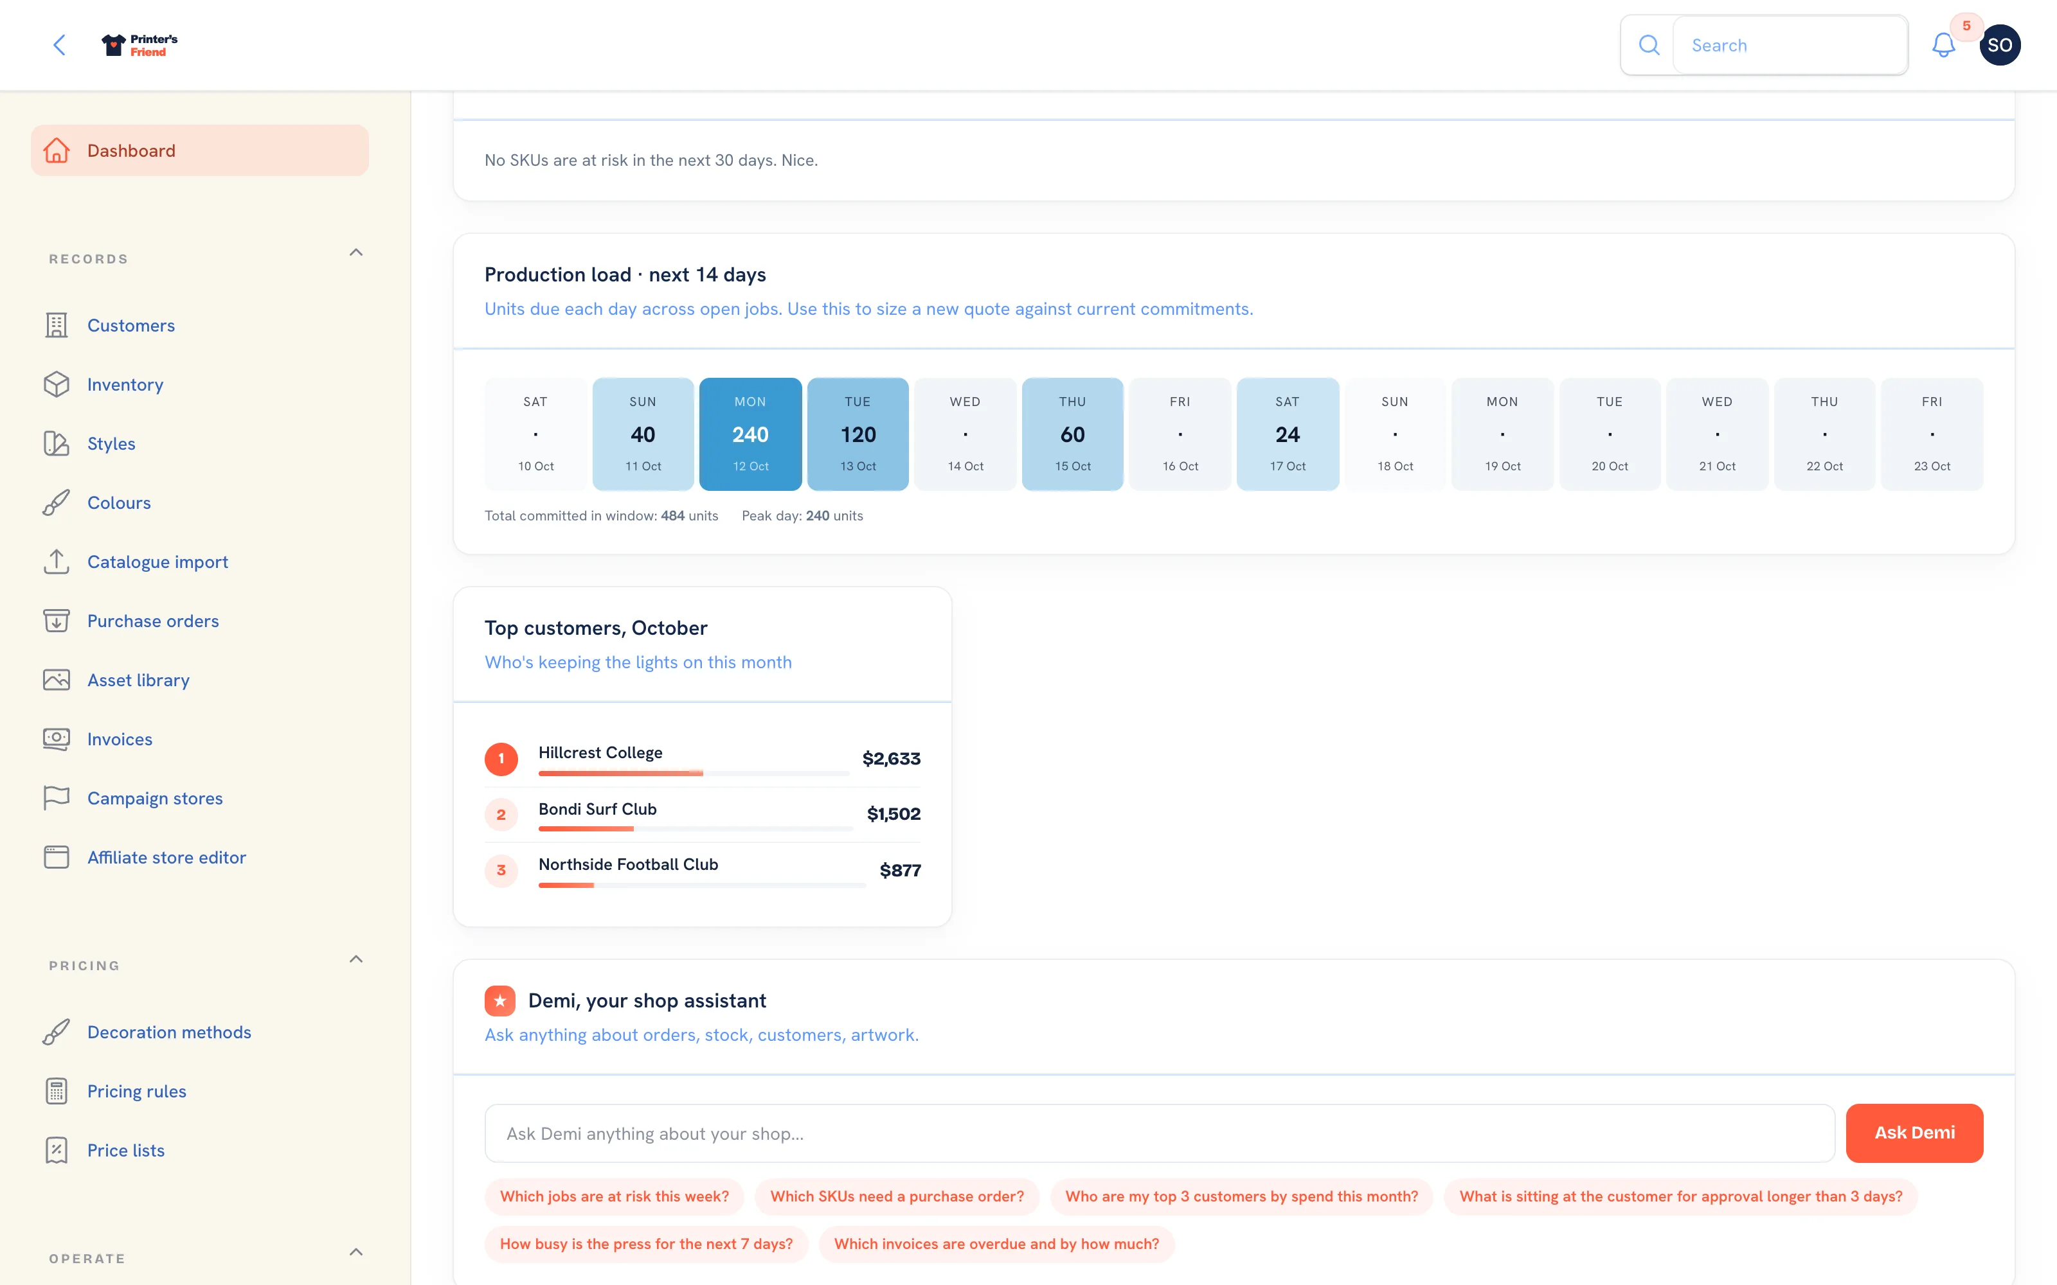Click the Styles swatch icon
Viewport: 2057px width, 1285px height.
[x=57, y=443]
